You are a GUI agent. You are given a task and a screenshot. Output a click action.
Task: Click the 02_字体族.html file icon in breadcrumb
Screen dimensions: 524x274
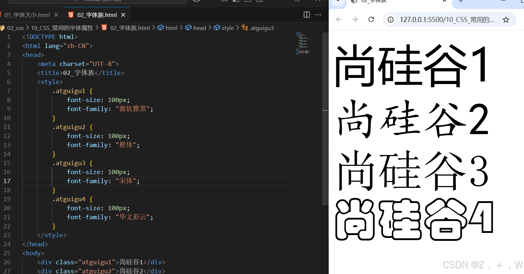(105, 27)
